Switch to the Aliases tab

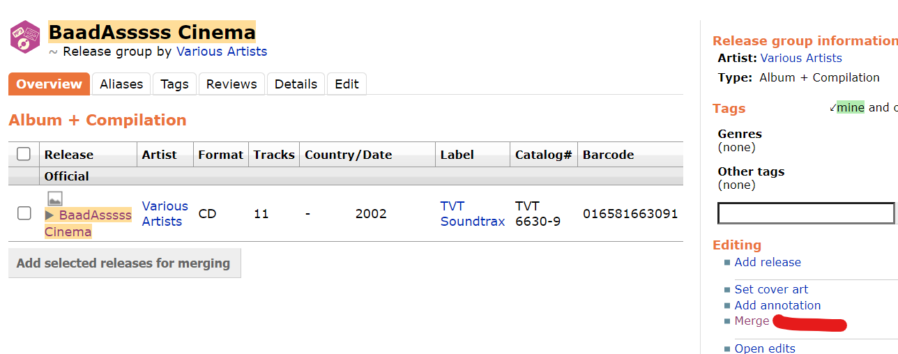121,84
